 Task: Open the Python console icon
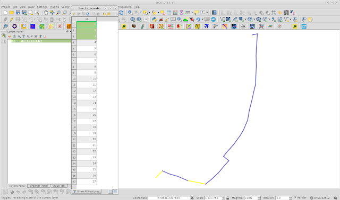pyautogui.click(x=155, y=20)
